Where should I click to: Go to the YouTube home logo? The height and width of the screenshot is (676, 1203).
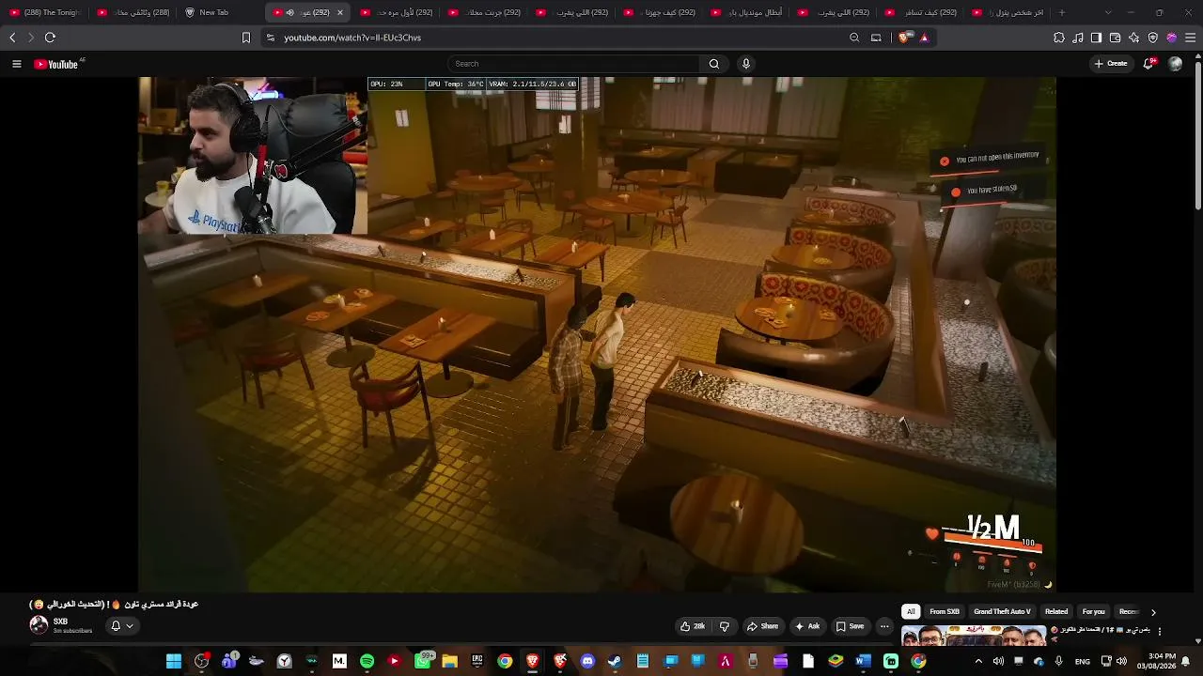pos(56,64)
